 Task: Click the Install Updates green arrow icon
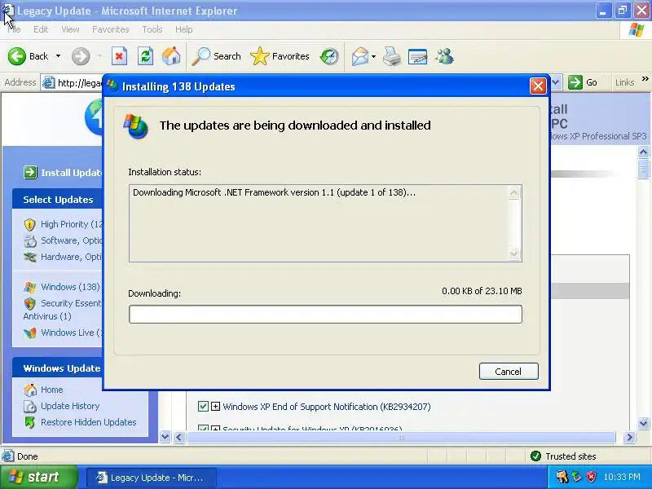[x=30, y=172]
